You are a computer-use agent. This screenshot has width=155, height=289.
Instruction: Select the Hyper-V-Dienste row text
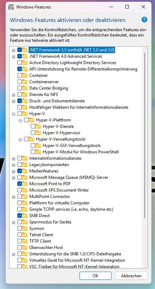point(58,126)
